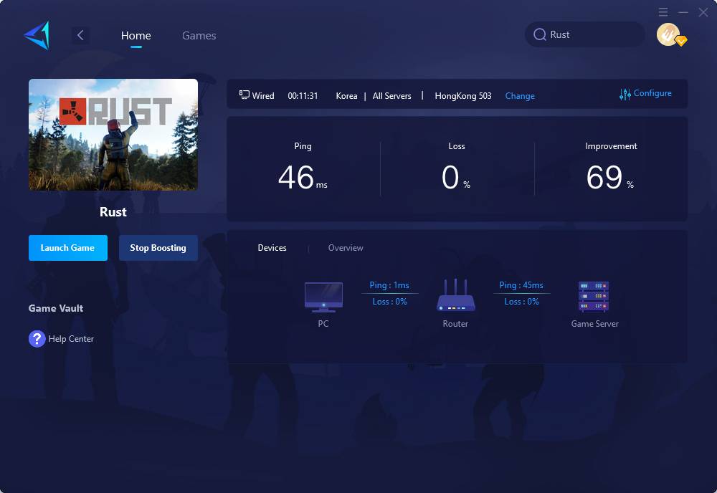
Task: Click the Rust search input field
Action: coord(585,34)
